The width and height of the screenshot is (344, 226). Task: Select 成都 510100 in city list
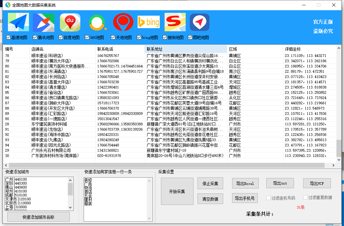[x=16, y=195]
